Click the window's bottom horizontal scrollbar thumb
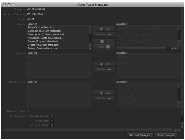The image size is (185, 140). pos(89,130)
